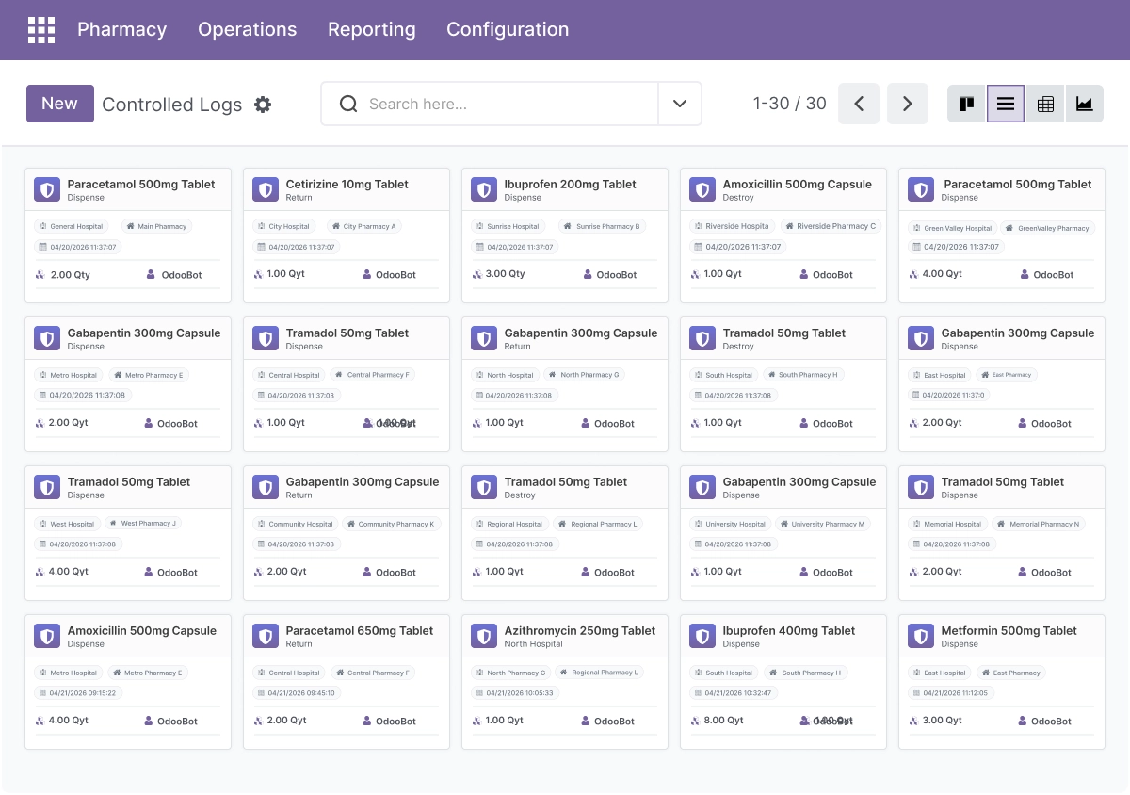1130x795 pixels.
Task: Click the New button
Action: coord(60,104)
